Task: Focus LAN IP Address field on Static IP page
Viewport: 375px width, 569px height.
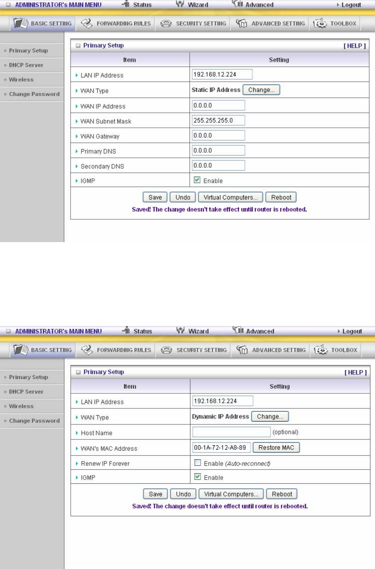Action: pos(222,75)
